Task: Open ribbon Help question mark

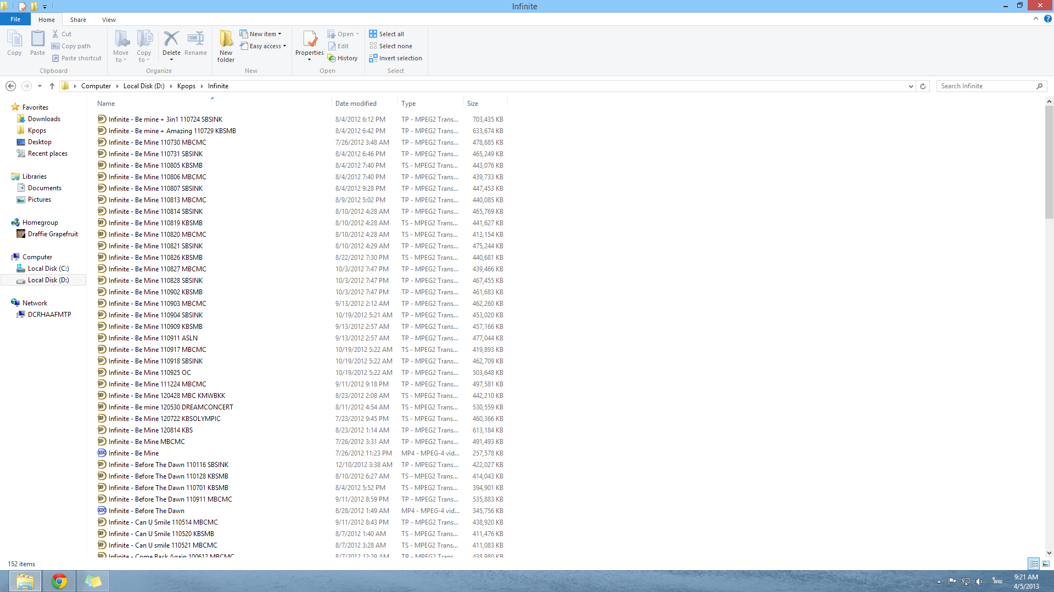Action: [x=1047, y=19]
